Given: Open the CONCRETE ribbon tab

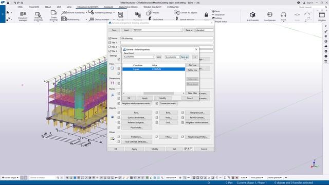Looking at the screenshot, I should click(34, 7).
